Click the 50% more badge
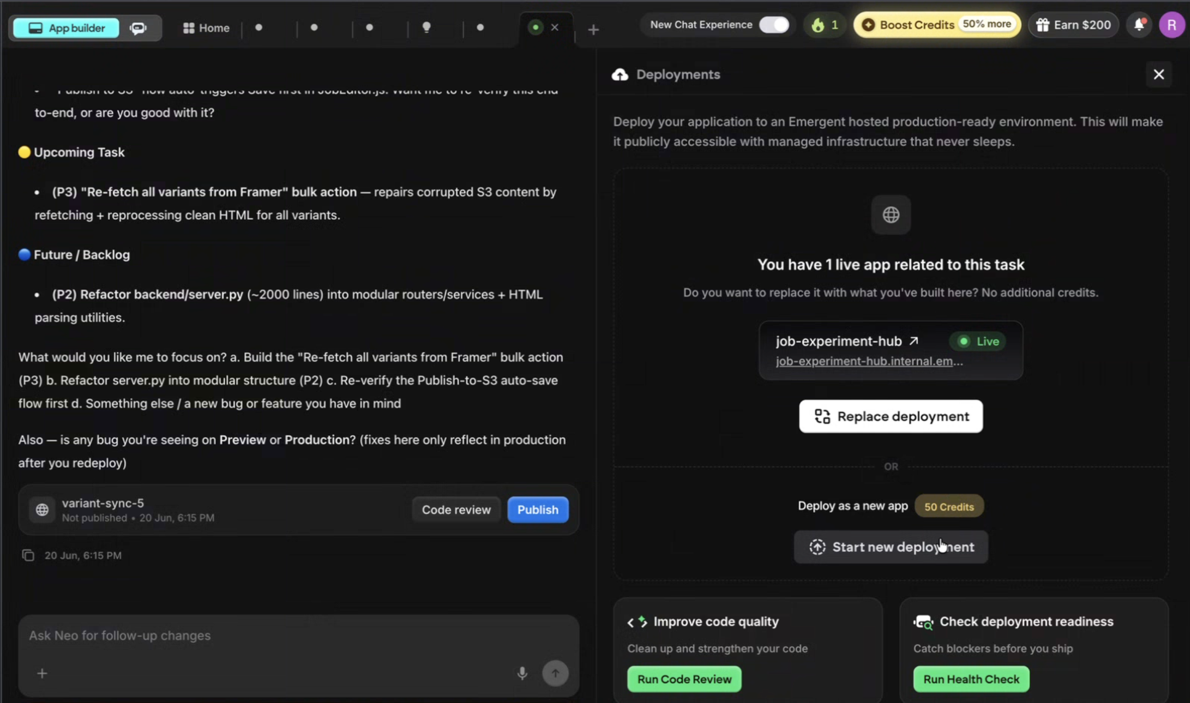 986,24
